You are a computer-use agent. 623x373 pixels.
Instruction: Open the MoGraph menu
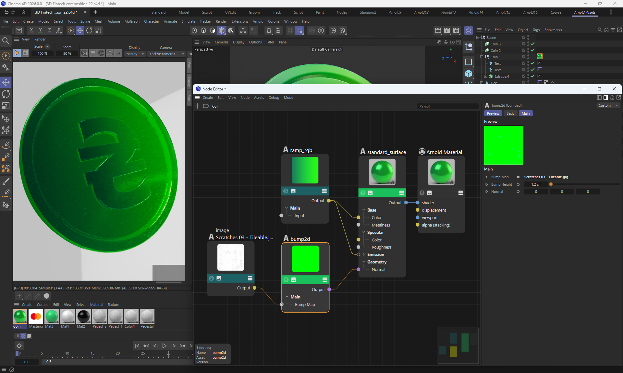132,21
